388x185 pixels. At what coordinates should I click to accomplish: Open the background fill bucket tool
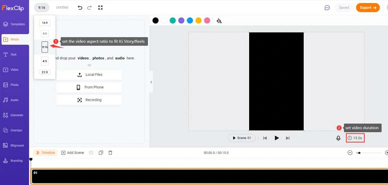click(219, 21)
